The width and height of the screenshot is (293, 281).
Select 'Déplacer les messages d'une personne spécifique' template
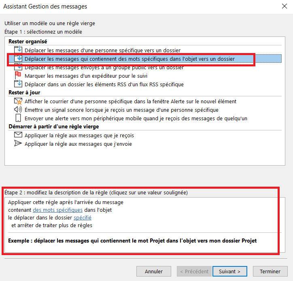pyautogui.click(x=102, y=50)
